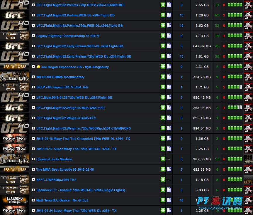This screenshot has width=253, height=215.
Task: Click comment count 10 on Matt Serra row
Action: point(181,200)
